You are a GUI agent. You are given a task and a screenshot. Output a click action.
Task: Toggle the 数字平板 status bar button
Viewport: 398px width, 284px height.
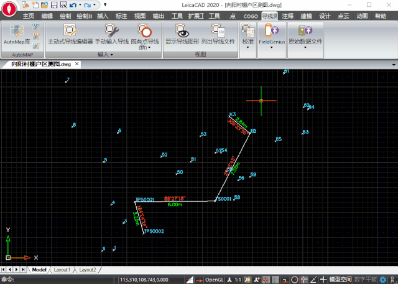tap(366, 280)
